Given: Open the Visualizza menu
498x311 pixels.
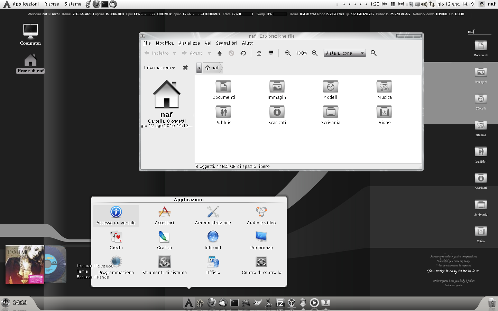Looking at the screenshot, I should point(189,43).
